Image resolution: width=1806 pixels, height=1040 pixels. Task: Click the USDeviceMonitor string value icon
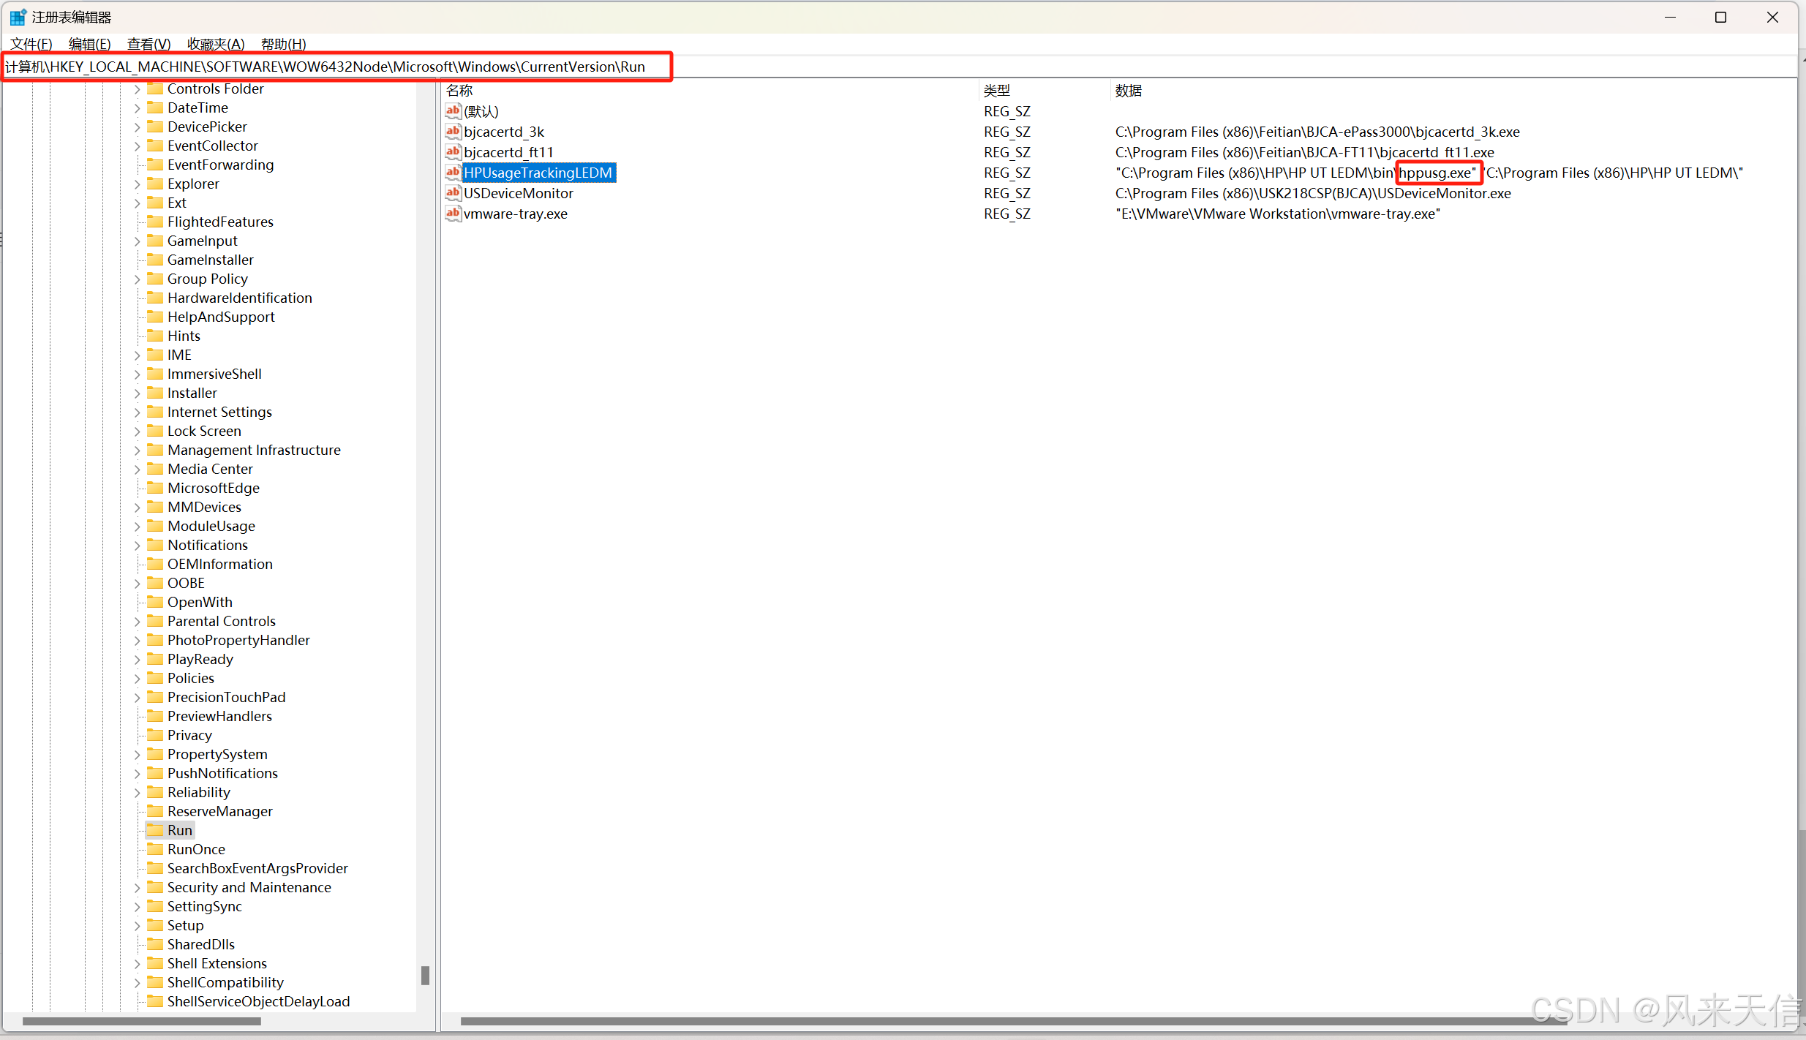click(x=454, y=193)
